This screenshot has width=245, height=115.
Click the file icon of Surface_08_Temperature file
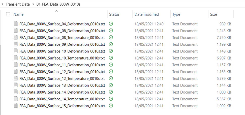pyautogui.click(x=16, y=38)
